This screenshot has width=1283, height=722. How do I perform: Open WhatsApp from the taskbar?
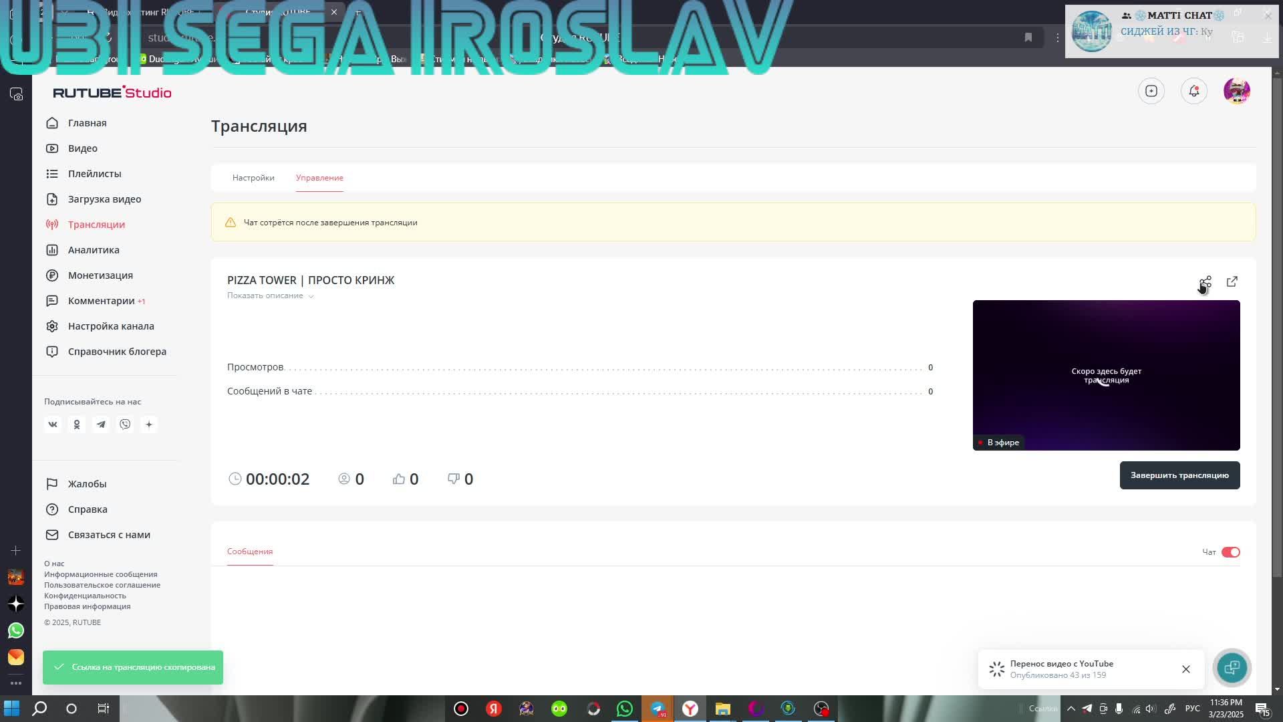coord(625,709)
